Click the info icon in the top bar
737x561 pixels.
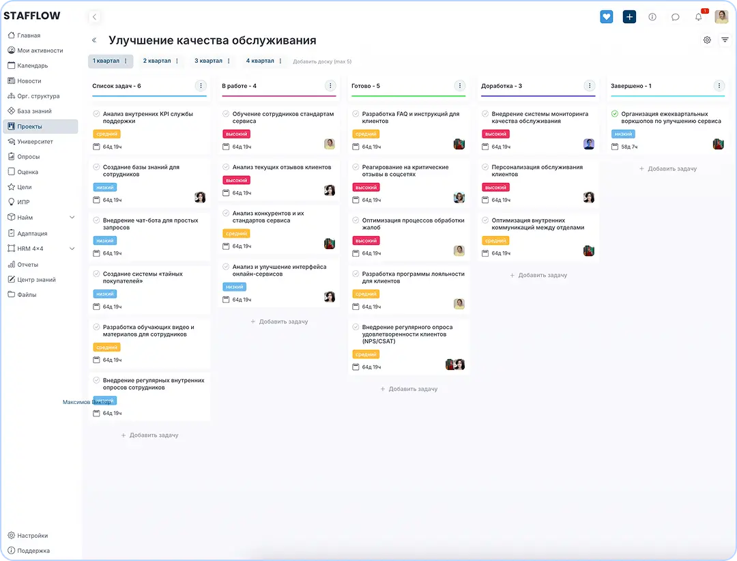652,16
